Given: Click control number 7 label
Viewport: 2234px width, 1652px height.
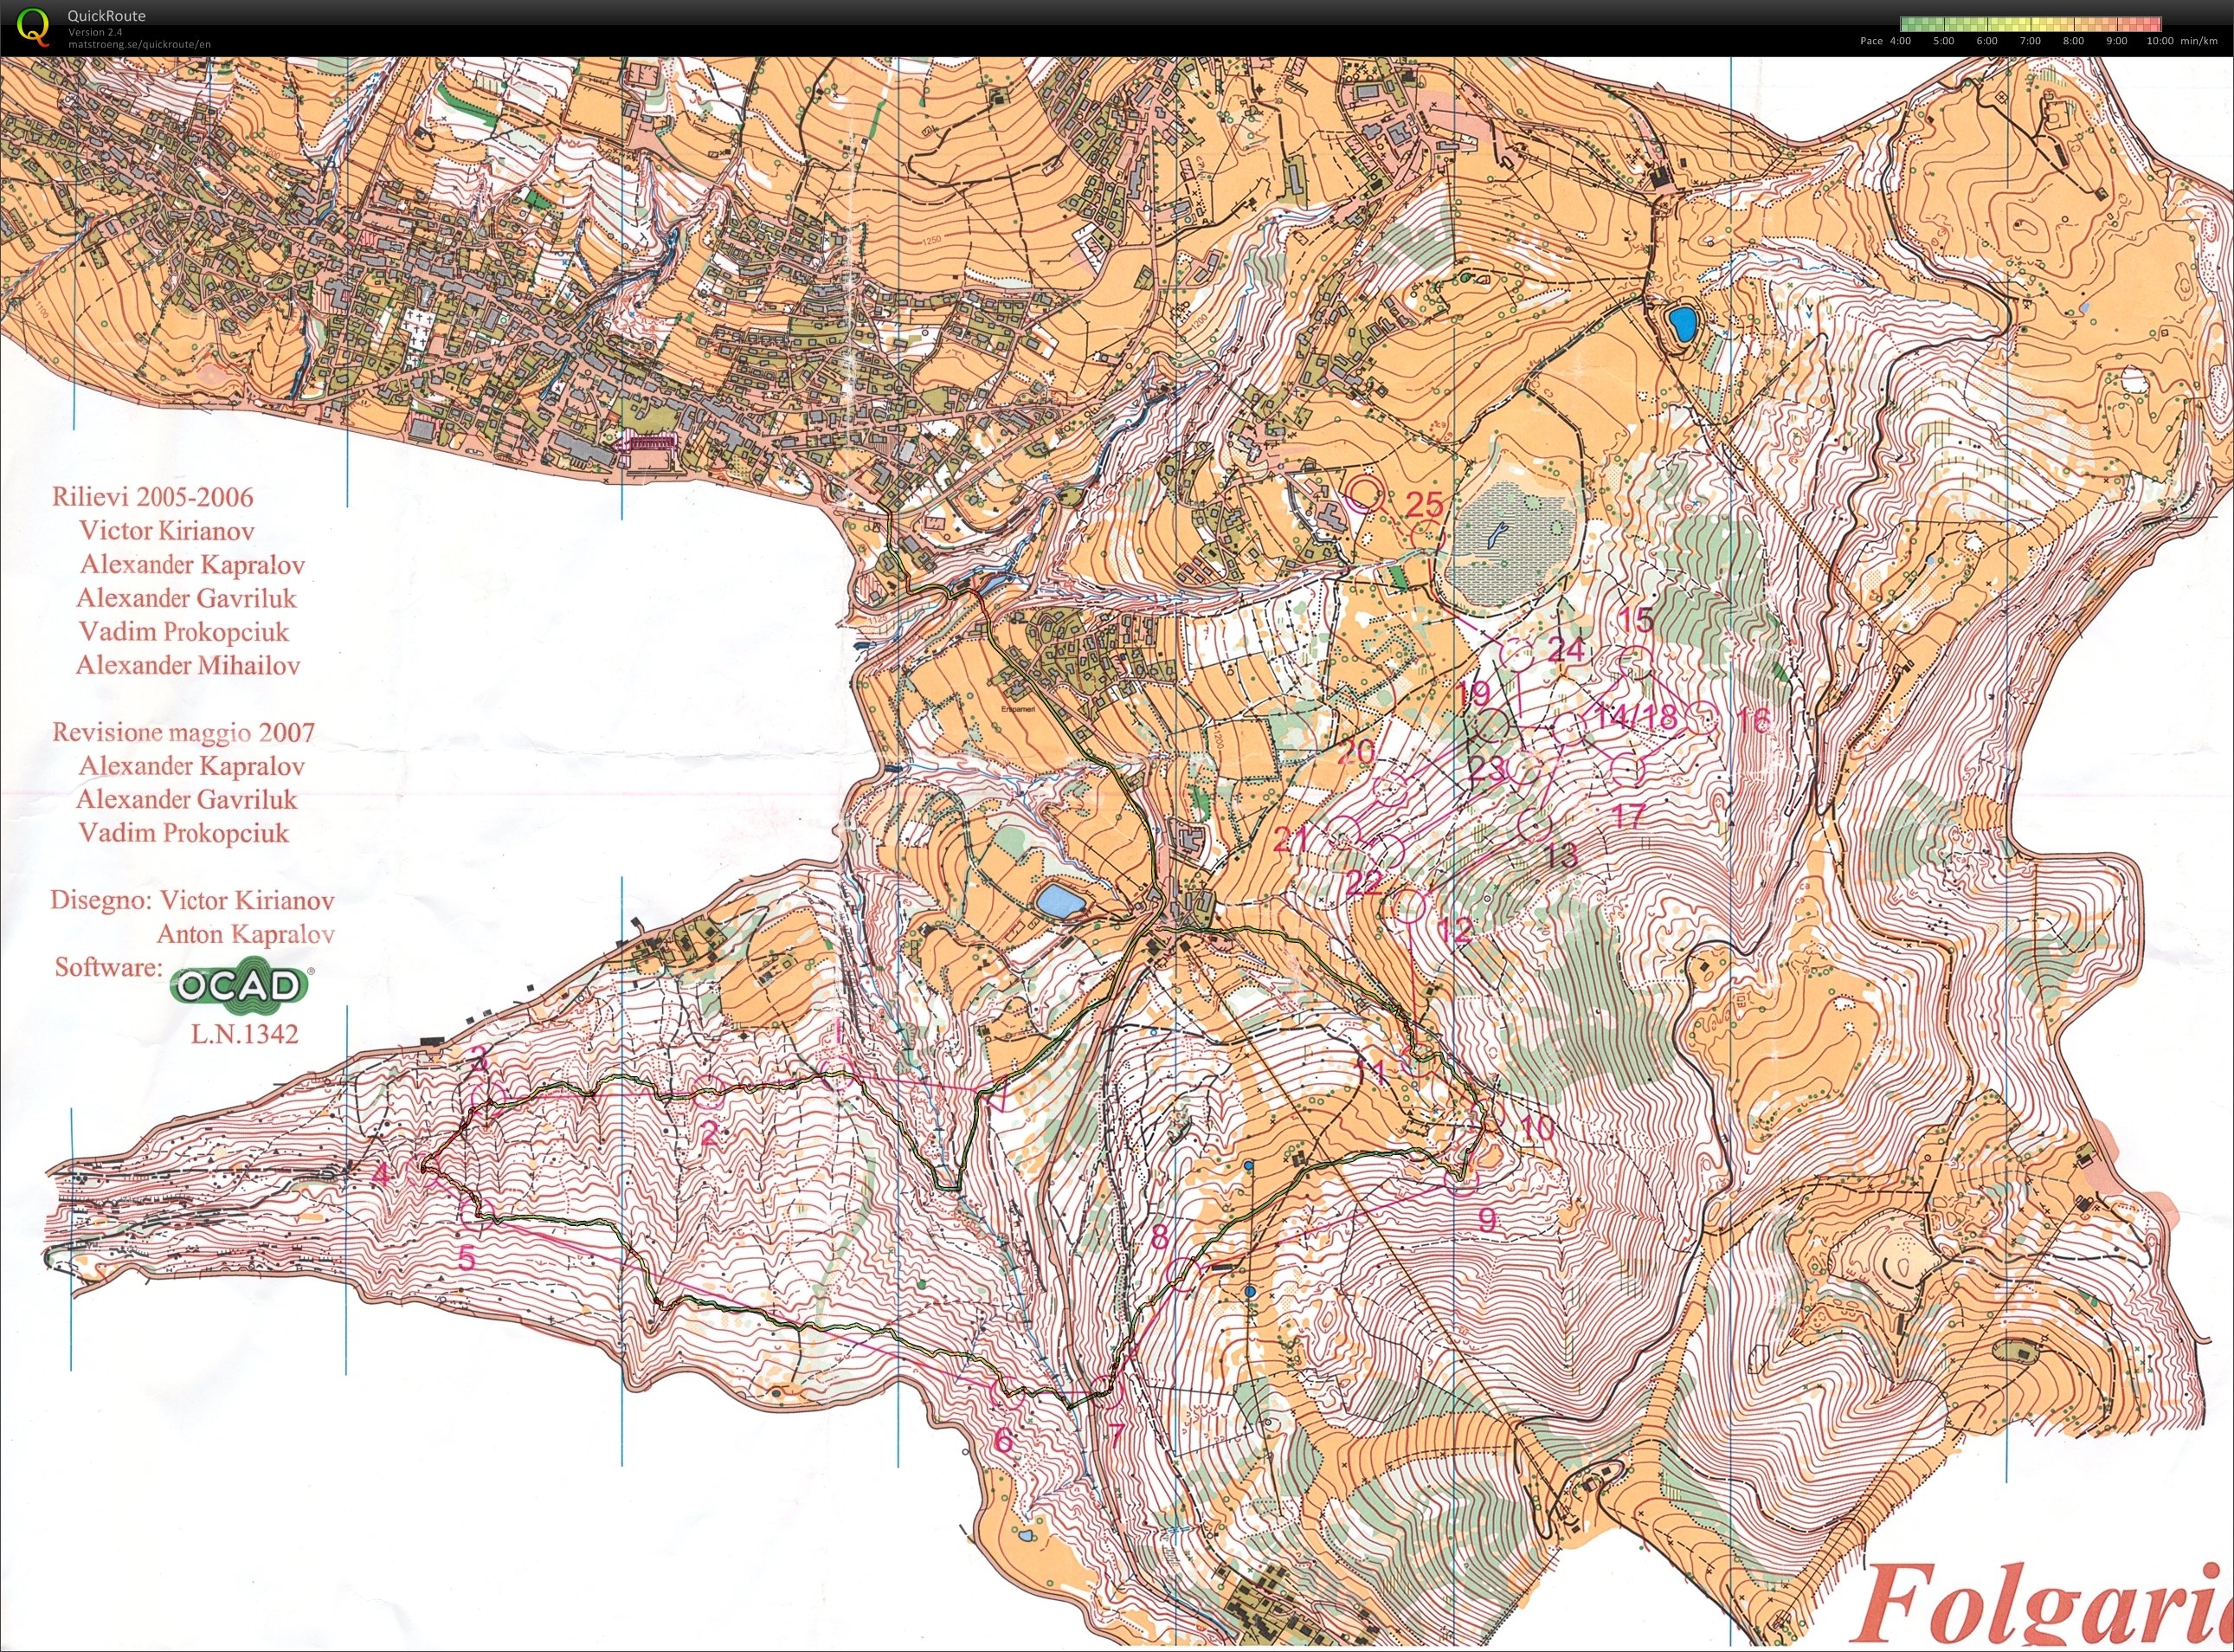Looking at the screenshot, I should (x=1117, y=1436).
